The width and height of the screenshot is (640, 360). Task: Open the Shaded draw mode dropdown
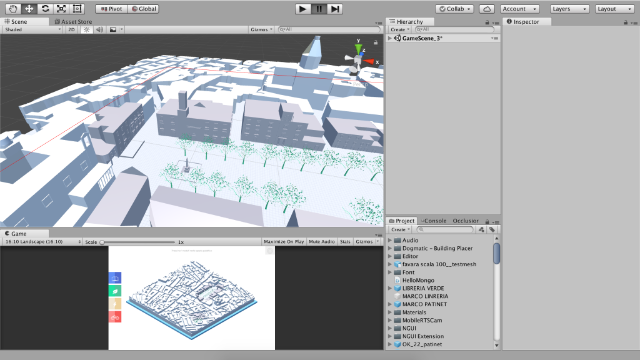click(32, 29)
